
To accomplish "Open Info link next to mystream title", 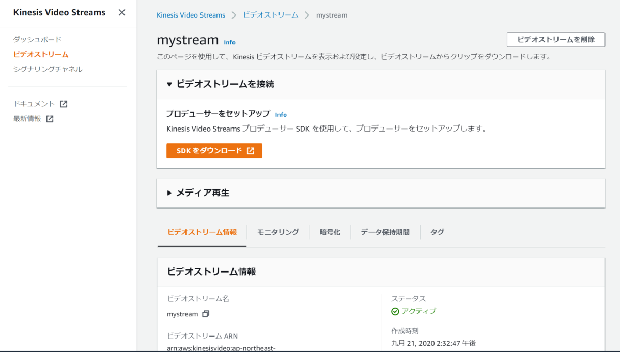I will click(229, 42).
